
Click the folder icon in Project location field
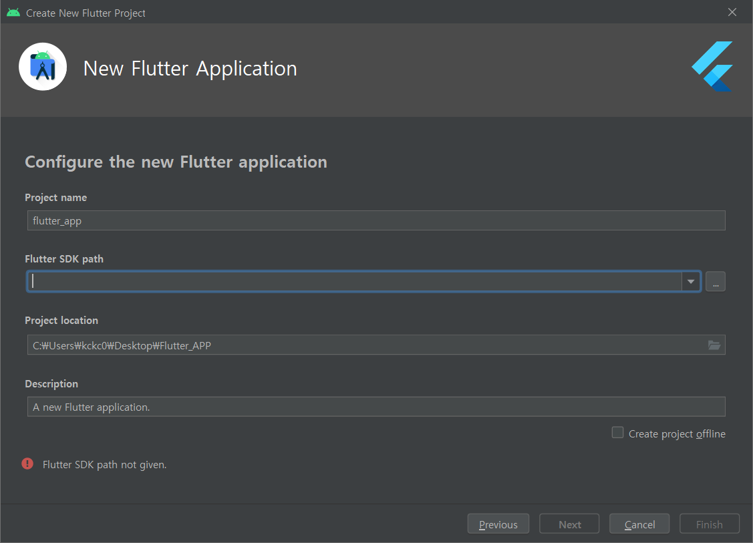tap(714, 345)
